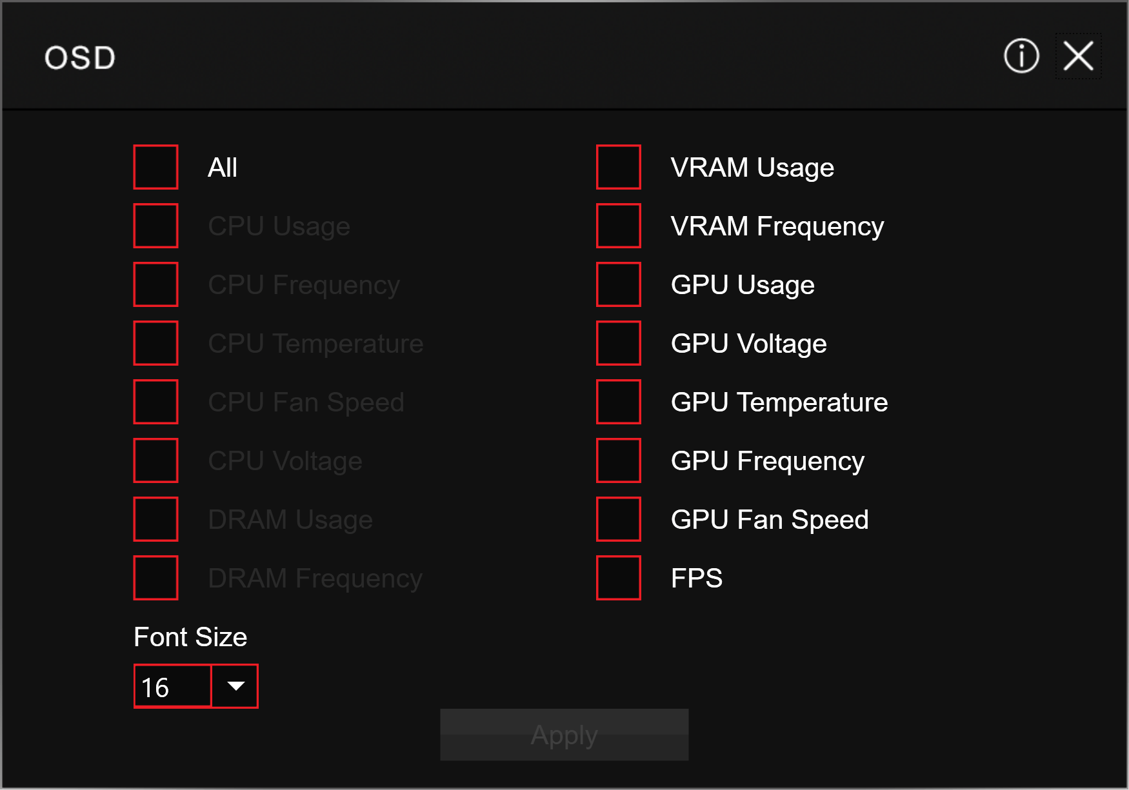The height and width of the screenshot is (790, 1129).
Task: Enable GPU Temperature monitoring checkbox
Action: point(618,402)
